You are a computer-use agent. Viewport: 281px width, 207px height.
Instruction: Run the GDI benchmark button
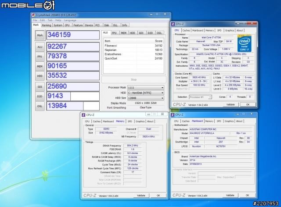click(x=40, y=87)
